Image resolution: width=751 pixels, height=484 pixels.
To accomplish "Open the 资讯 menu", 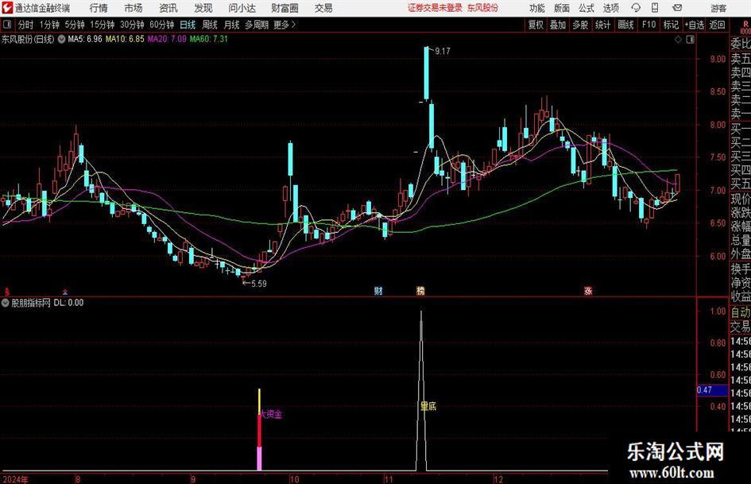I will pos(168,8).
